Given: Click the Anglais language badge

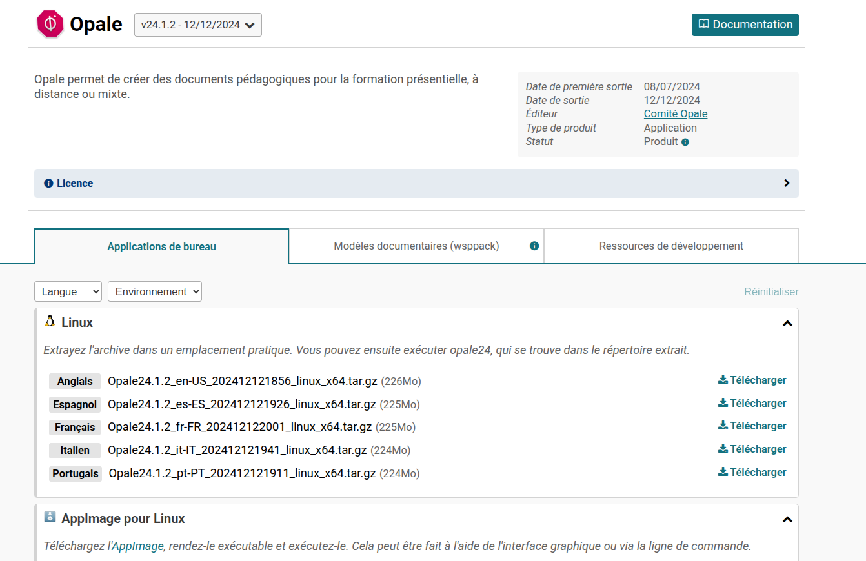Looking at the screenshot, I should pyautogui.click(x=75, y=381).
